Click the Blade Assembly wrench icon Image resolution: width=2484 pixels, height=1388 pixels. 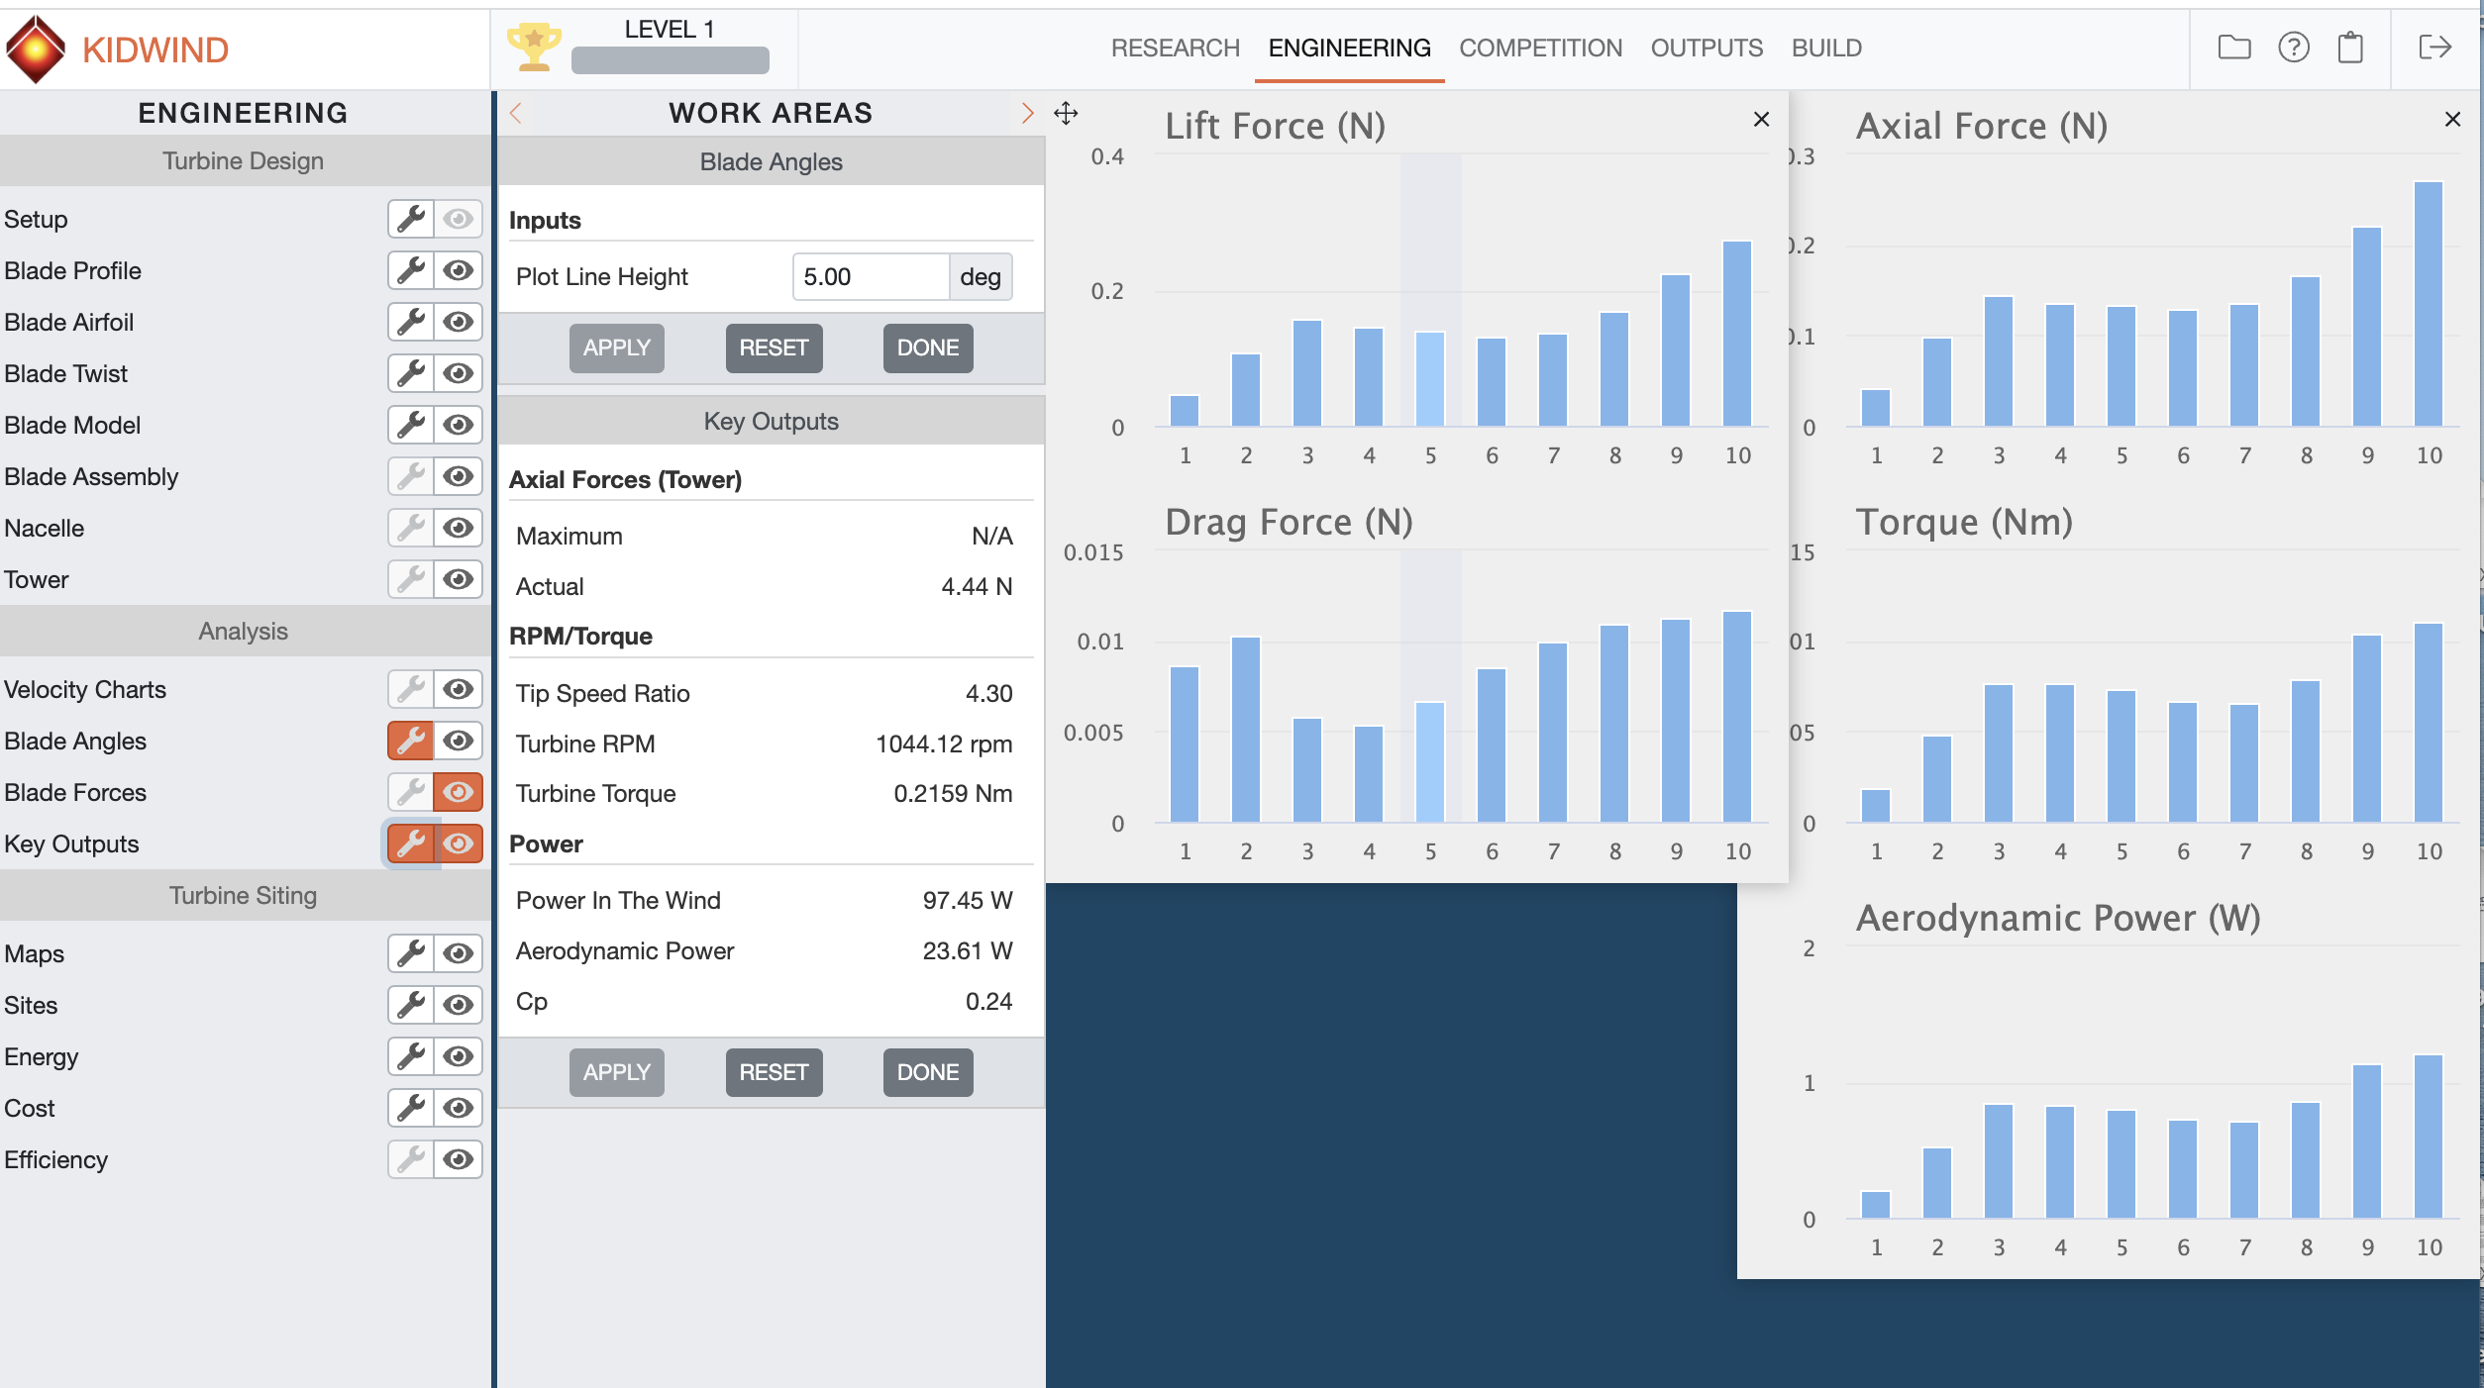click(x=411, y=476)
